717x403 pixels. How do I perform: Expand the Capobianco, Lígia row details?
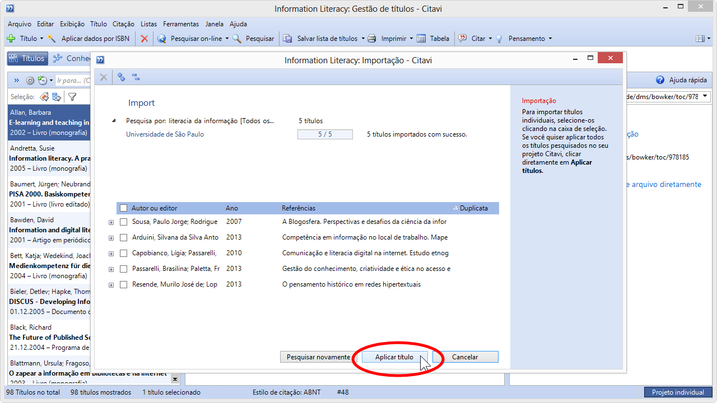click(111, 254)
